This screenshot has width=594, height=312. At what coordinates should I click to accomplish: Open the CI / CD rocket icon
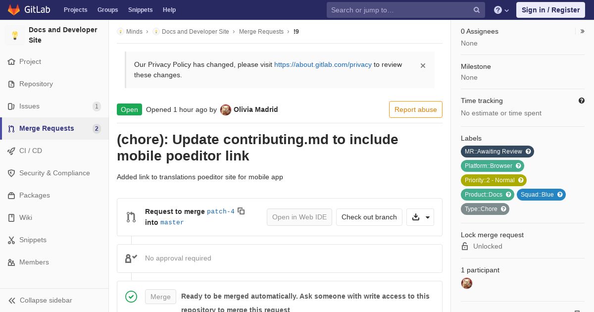(x=11, y=151)
